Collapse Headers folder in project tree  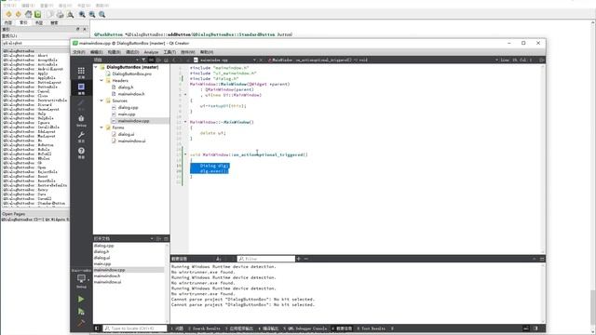pyautogui.click(x=102, y=81)
